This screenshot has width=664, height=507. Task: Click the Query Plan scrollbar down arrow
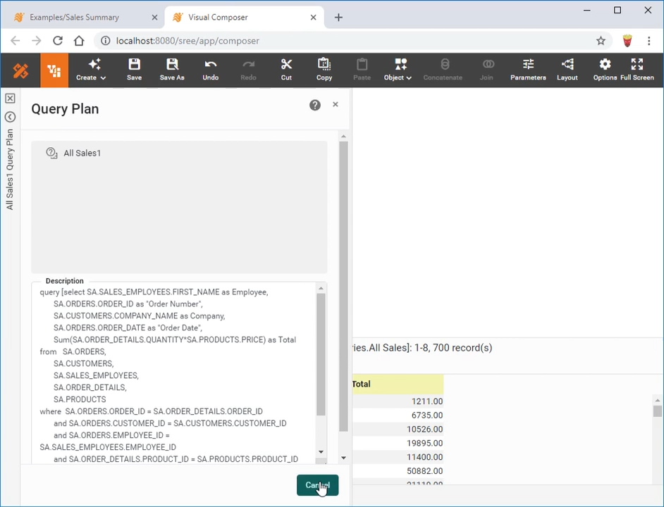[343, 458]
